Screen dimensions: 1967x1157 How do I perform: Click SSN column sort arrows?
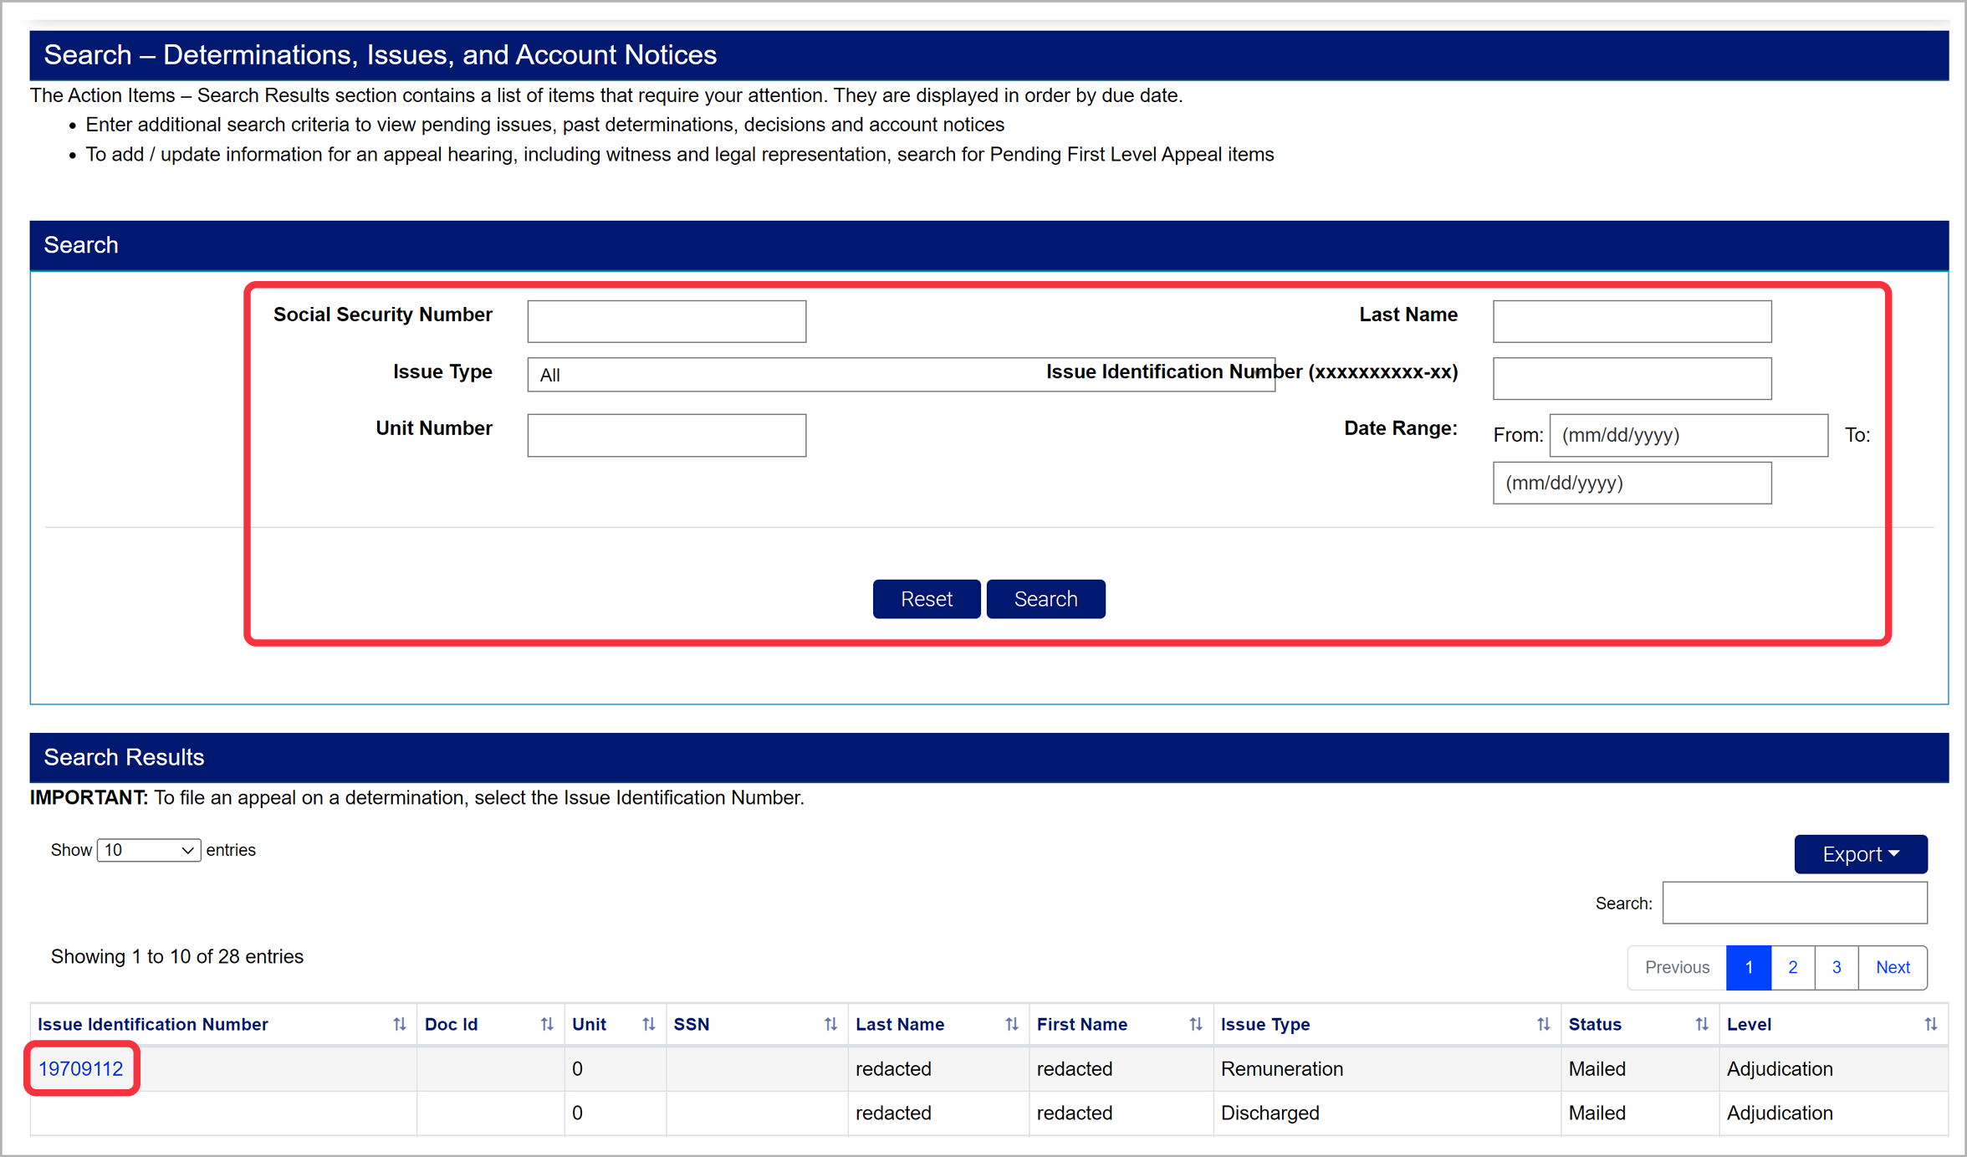[x=830, y=1024]
